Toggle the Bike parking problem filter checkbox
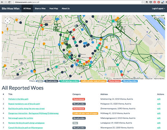Image resolution: width=167 pixels, height=130 pixels. click(122, 81)
